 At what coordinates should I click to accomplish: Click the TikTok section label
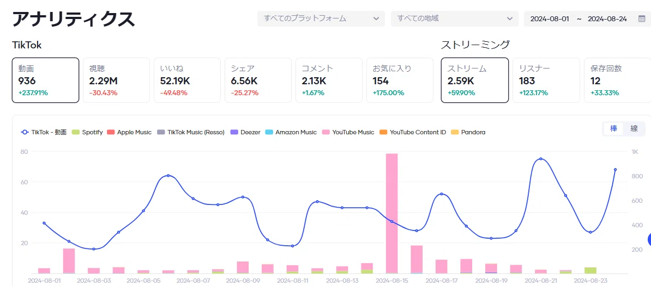[27, 46]
